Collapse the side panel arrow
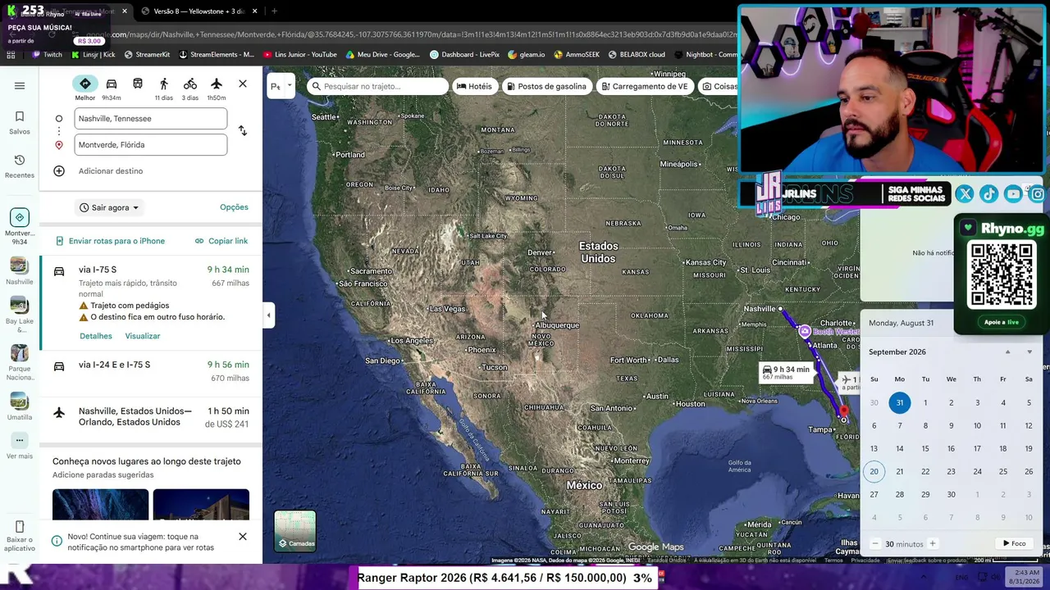 pyautogui.click(x=268, y=315)
